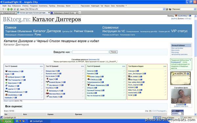The image size is (197, 123).
Task: Open Торговые Объявления link
Action: click(x=18, y=31)
